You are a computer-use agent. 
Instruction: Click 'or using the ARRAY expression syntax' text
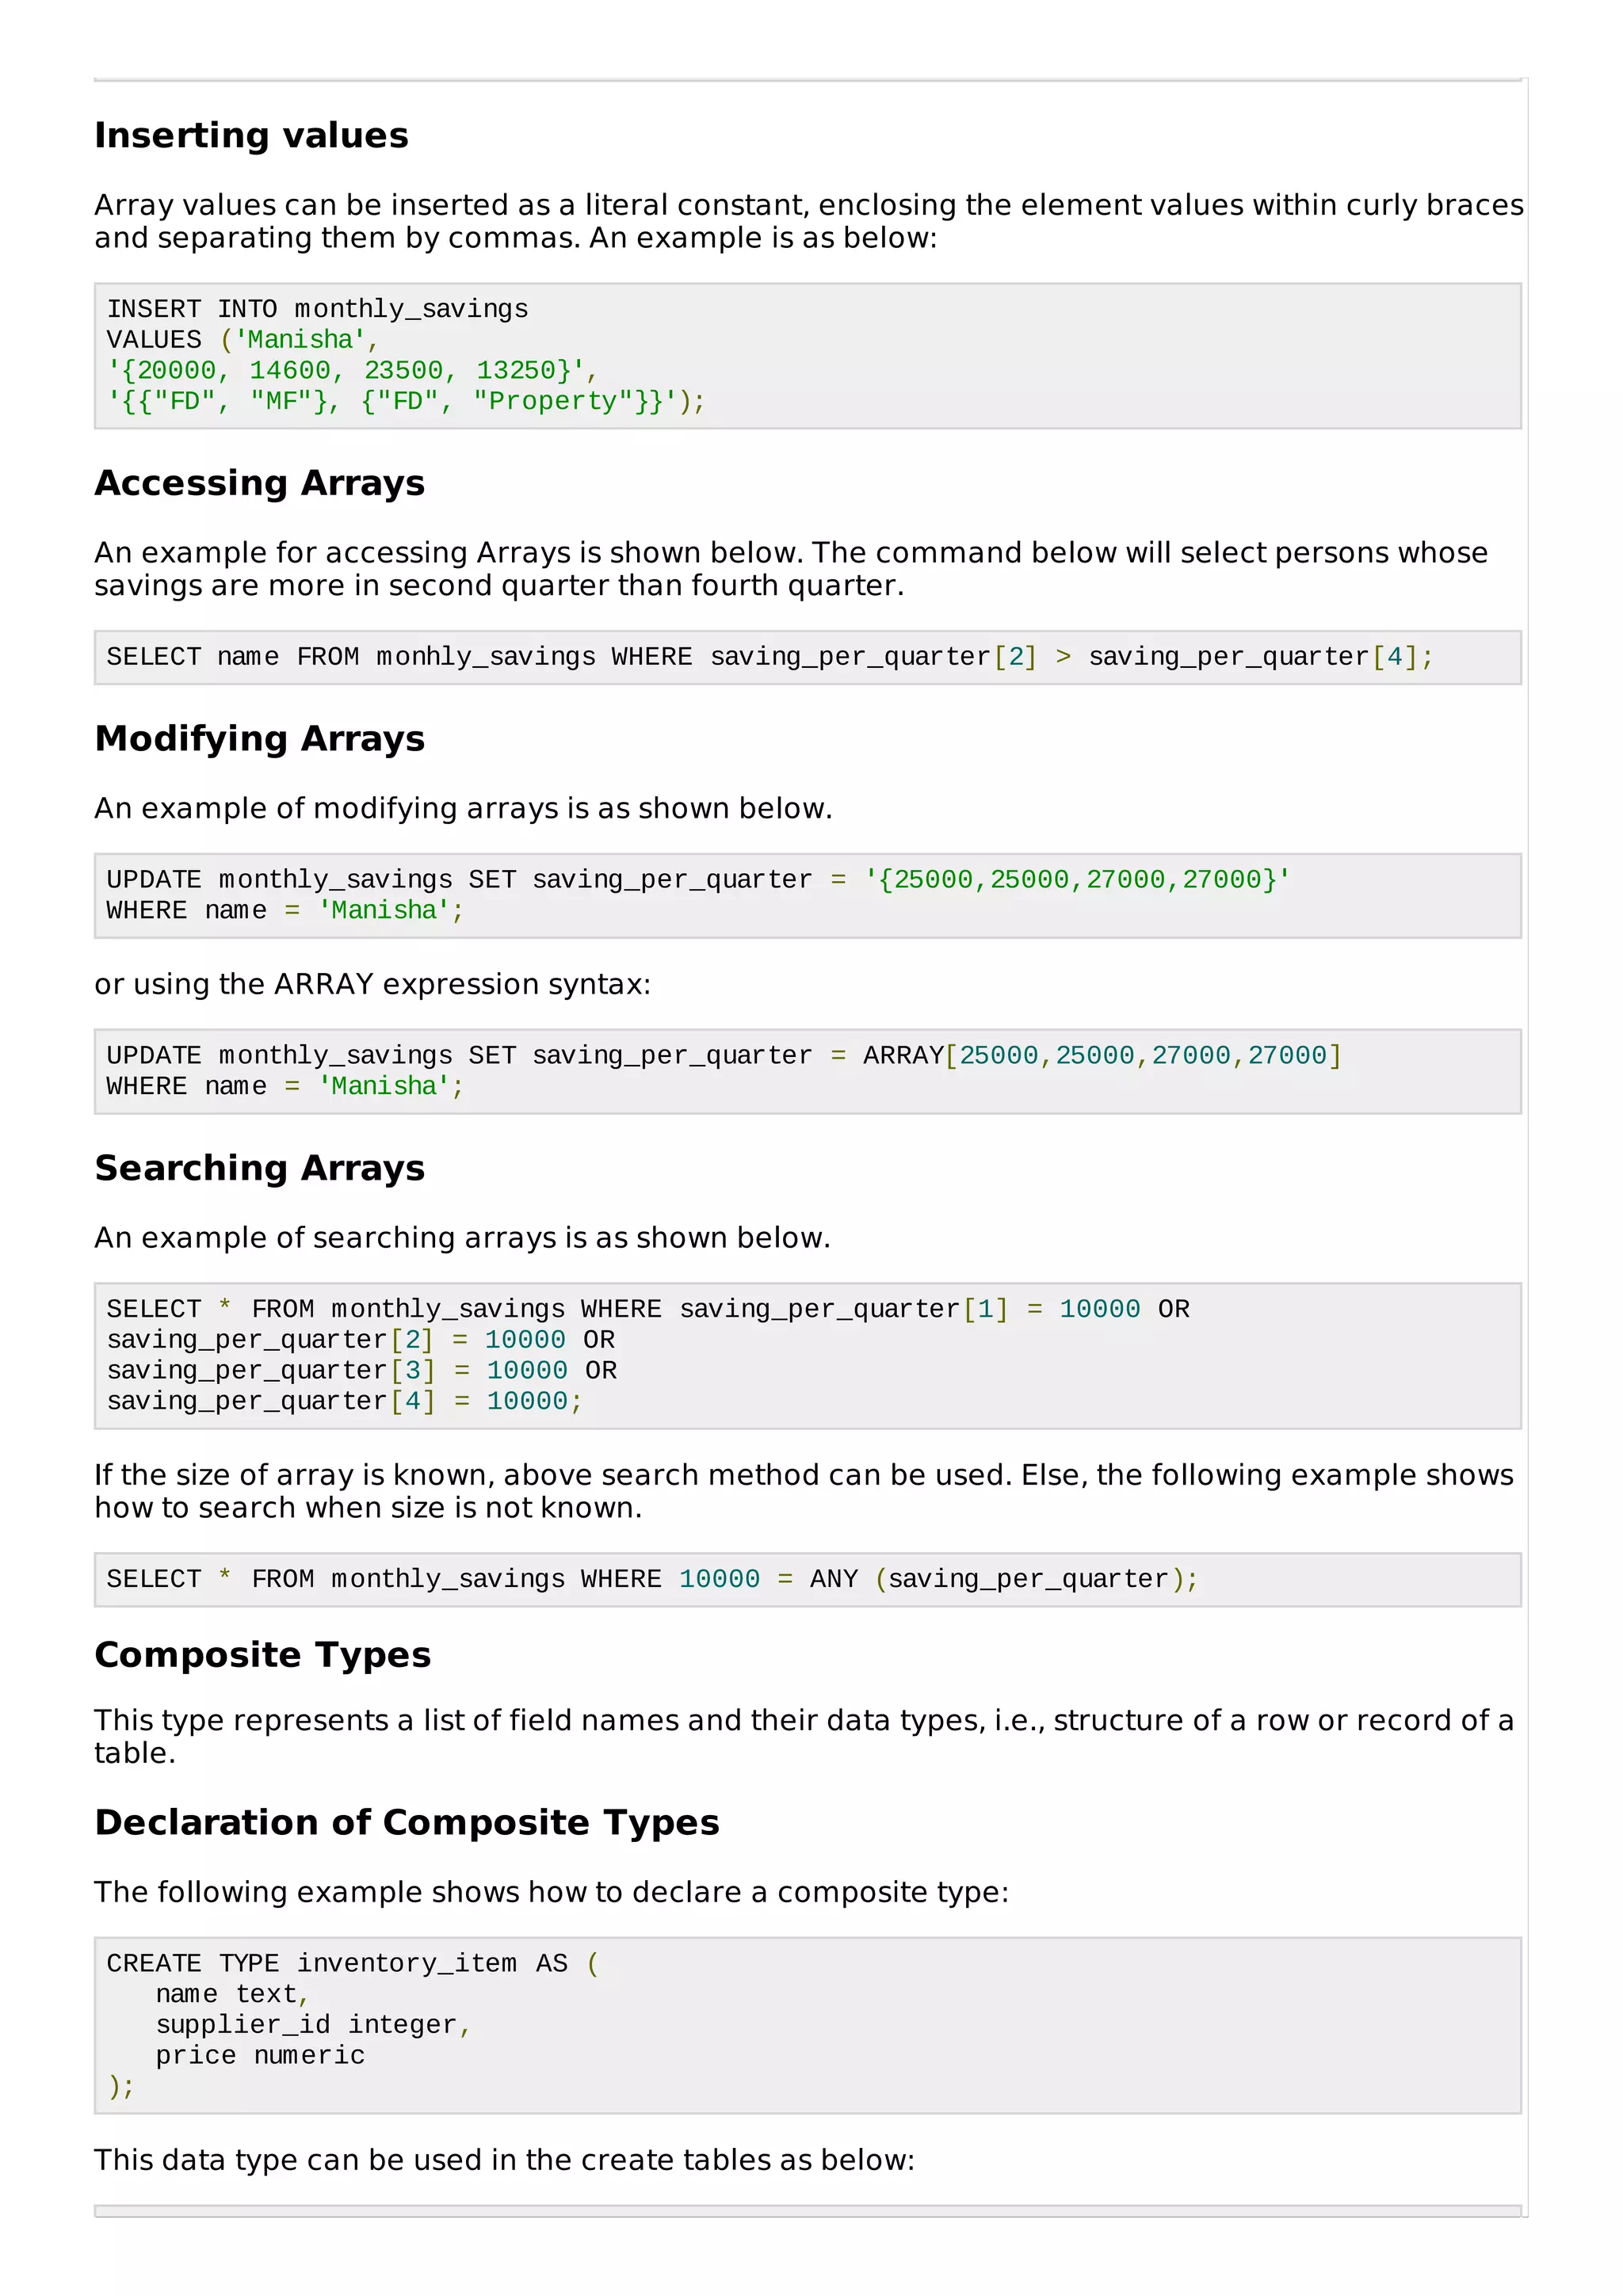pos(372,984)
